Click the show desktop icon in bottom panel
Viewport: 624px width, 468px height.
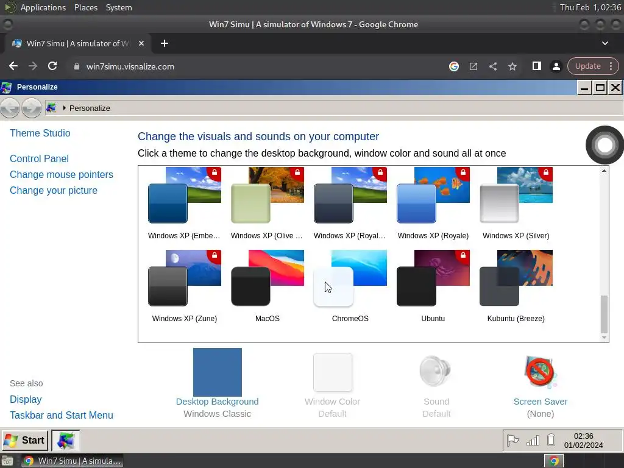point(7,461)
